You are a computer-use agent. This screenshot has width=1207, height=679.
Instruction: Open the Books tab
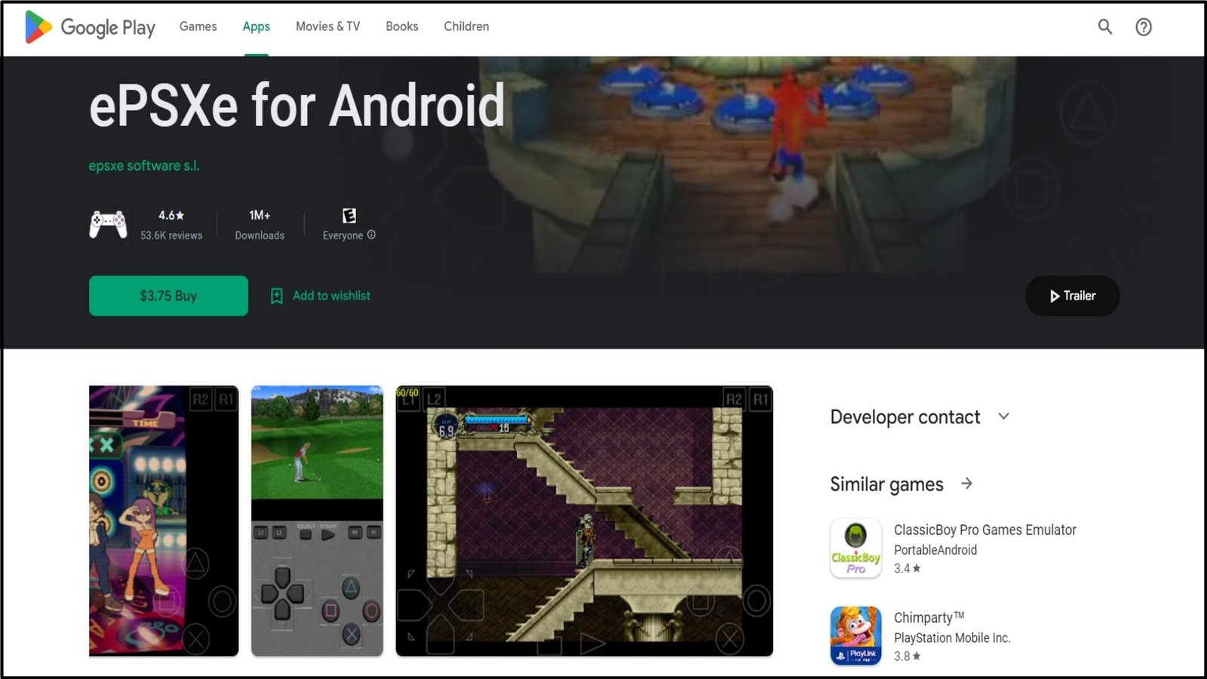[401, 26]
